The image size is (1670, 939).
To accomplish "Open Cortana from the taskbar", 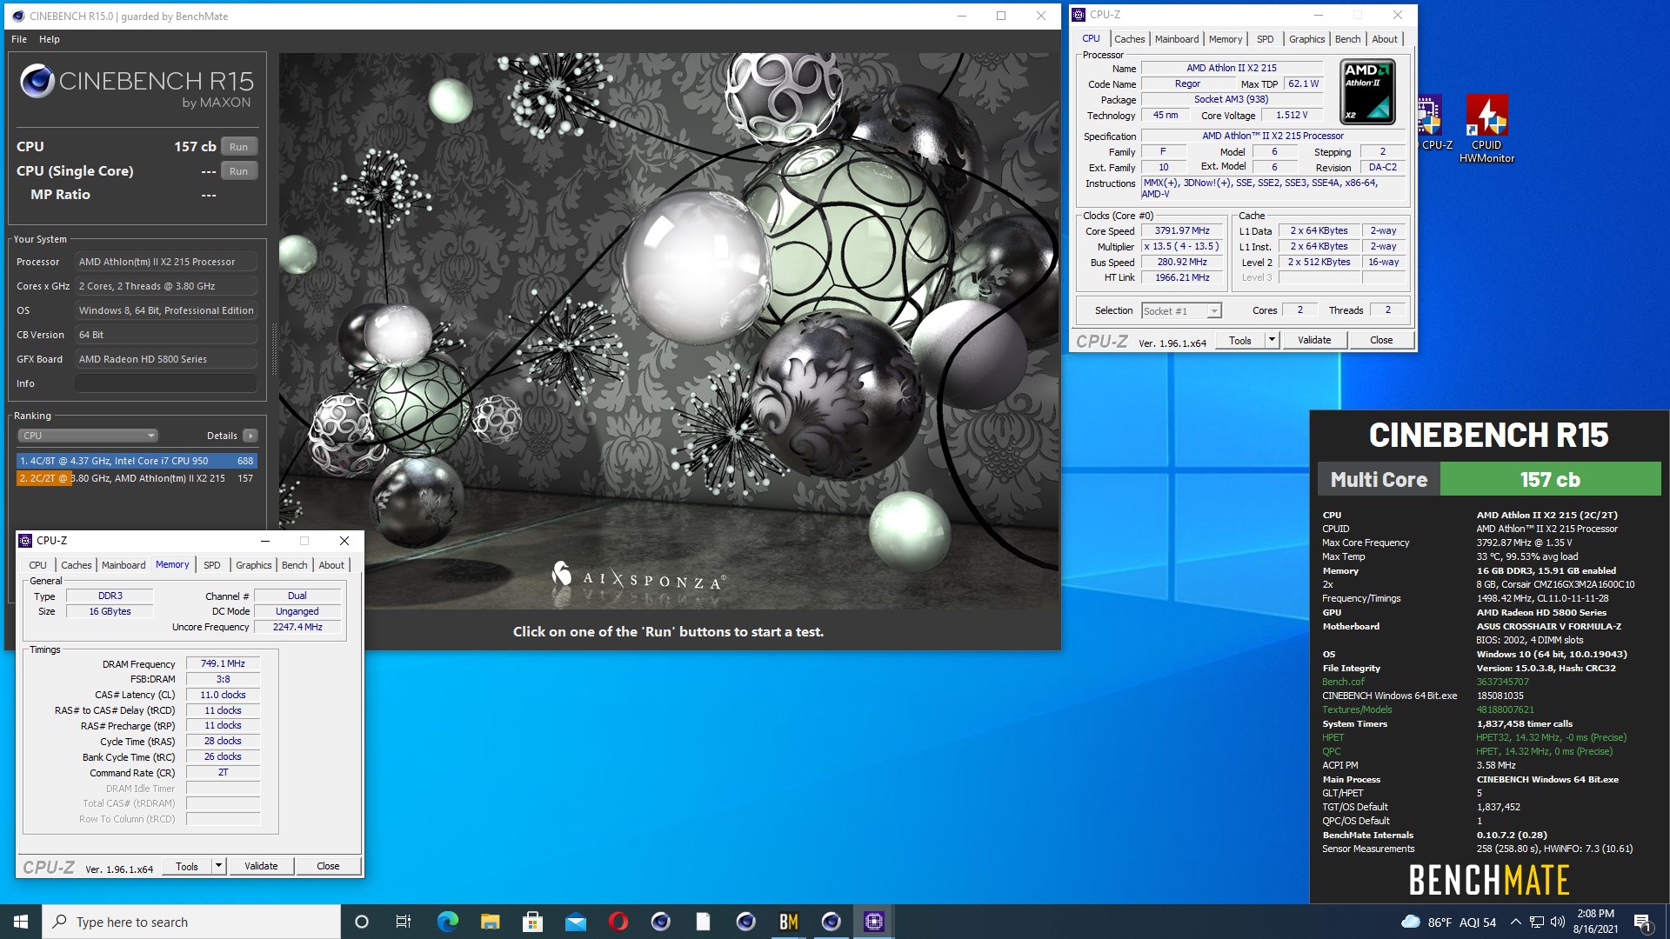I will pos(362,922).
